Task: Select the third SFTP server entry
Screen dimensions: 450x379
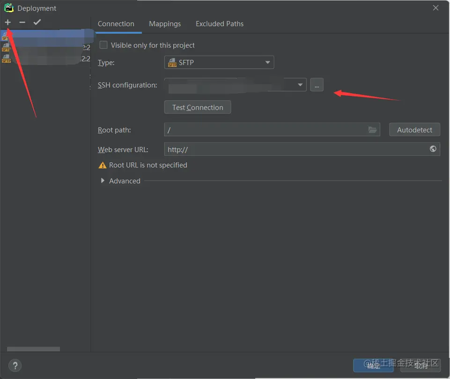Action: [x=45, y=59]
